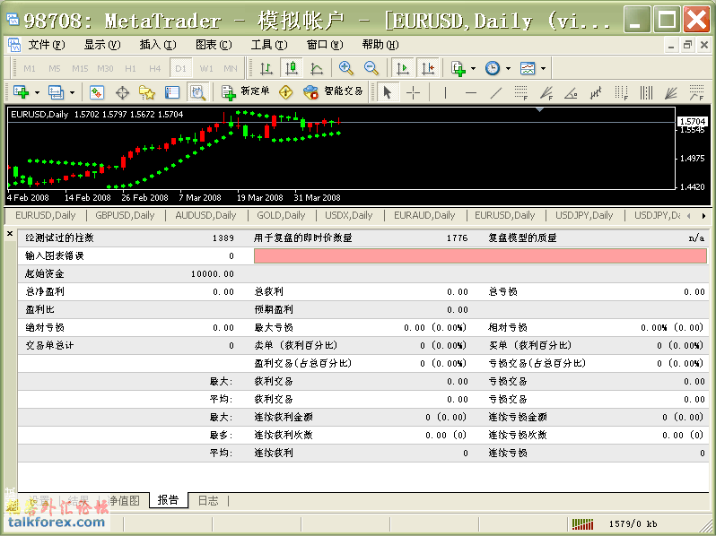Select the Gann fan tool
Screen dimensions: 716x536
671,92
